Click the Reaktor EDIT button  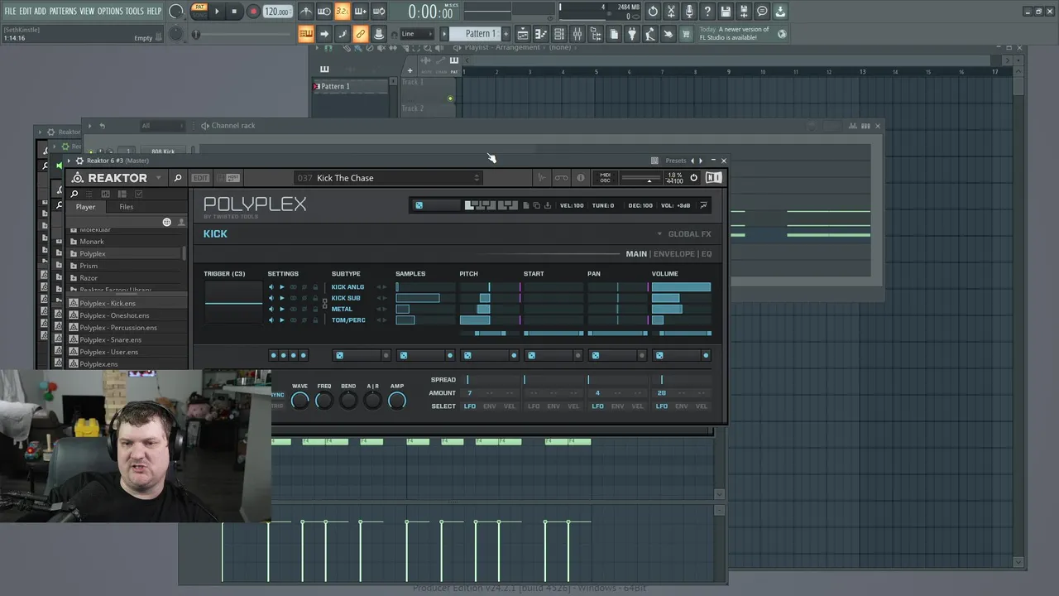201,178
